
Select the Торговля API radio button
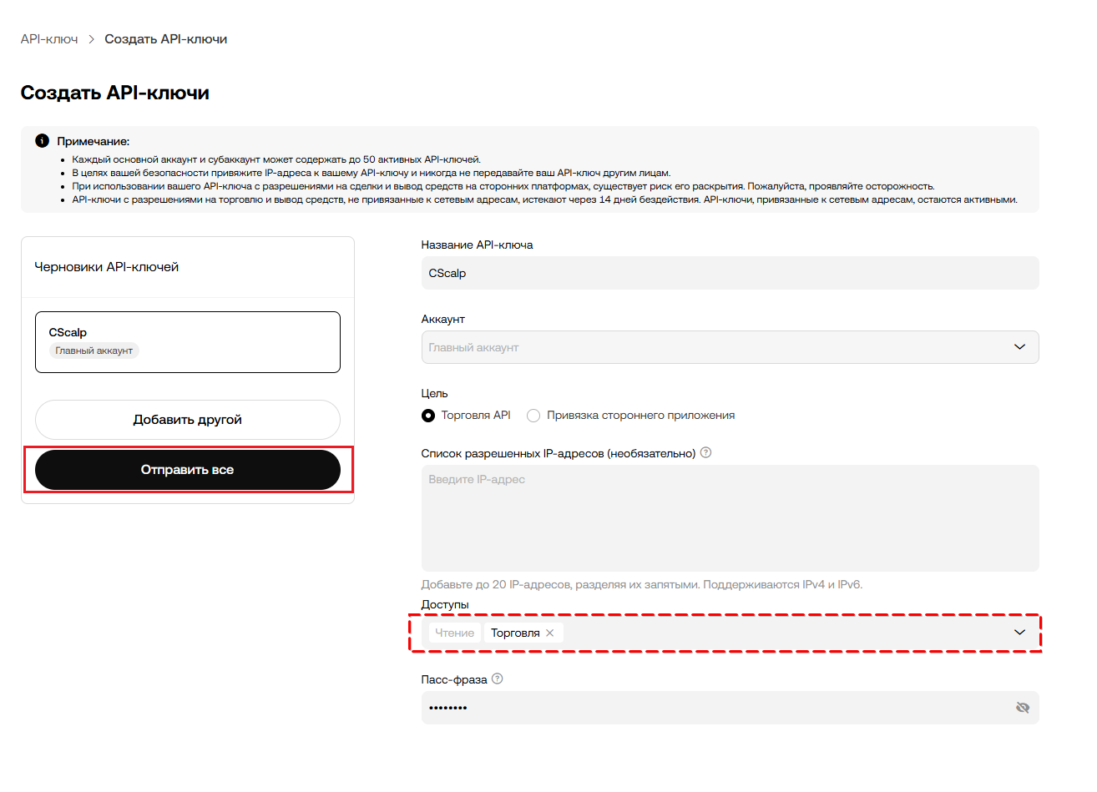tap(428, 416)
